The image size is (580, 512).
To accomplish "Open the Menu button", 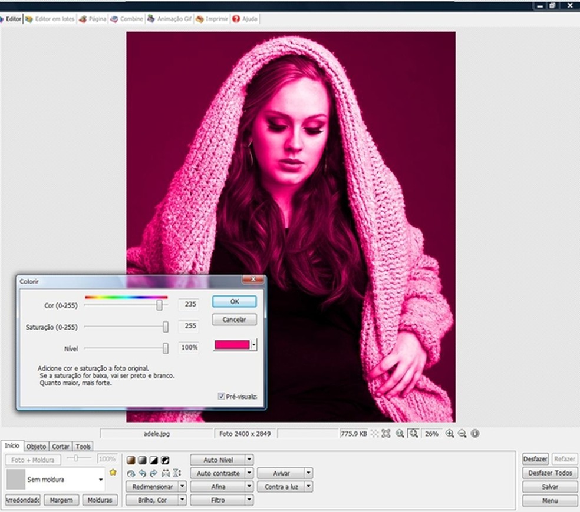I will pos(550,501).
